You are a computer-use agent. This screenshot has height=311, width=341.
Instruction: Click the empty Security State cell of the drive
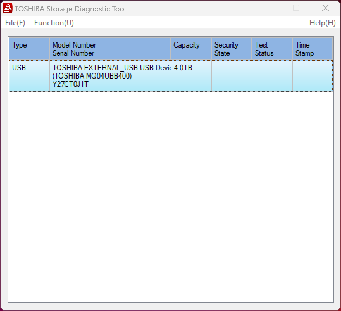coord(231,76)
